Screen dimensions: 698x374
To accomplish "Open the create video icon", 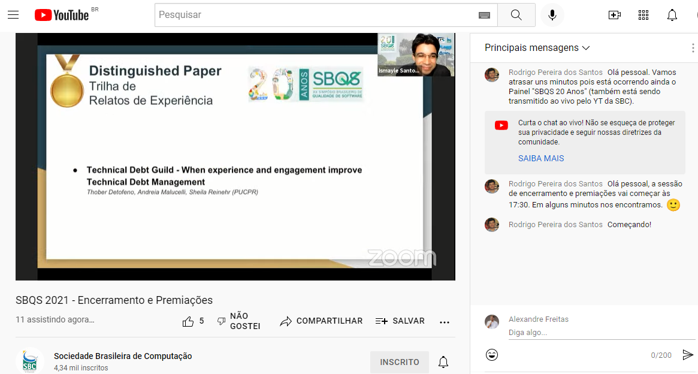I will pos(614,15).
